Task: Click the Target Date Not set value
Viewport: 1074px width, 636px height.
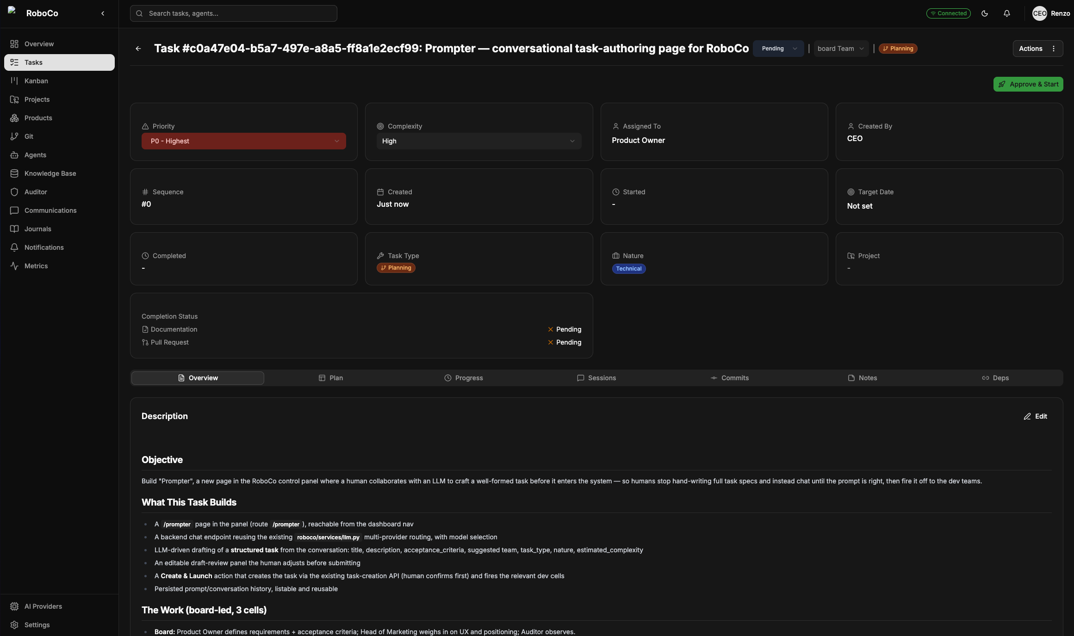Action: point(860,206)
